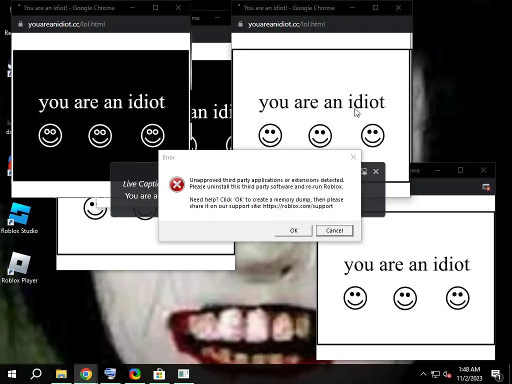Image resolution: width=512 pixels, height=384 pixels.
Task: Click Cancel in the Error dialog
Action: click(x=334, y=230)
